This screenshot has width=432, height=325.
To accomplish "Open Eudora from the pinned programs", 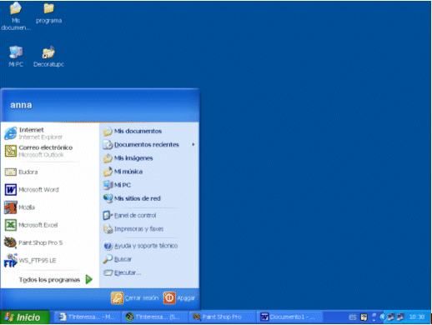I will pyautogui.click(x=22, y=172).
